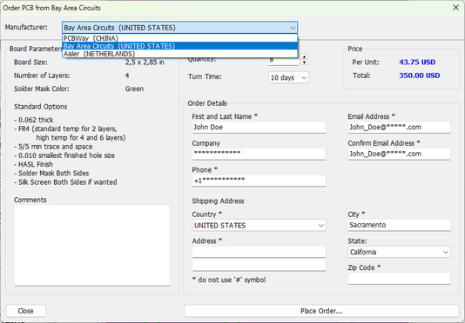Click the Green solder mask color value
This screenshot has width=465, height=323.
pyautogui.click(x=134, y=89)
